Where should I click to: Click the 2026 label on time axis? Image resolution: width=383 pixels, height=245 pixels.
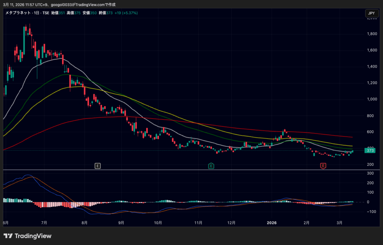tap(272, 223)
